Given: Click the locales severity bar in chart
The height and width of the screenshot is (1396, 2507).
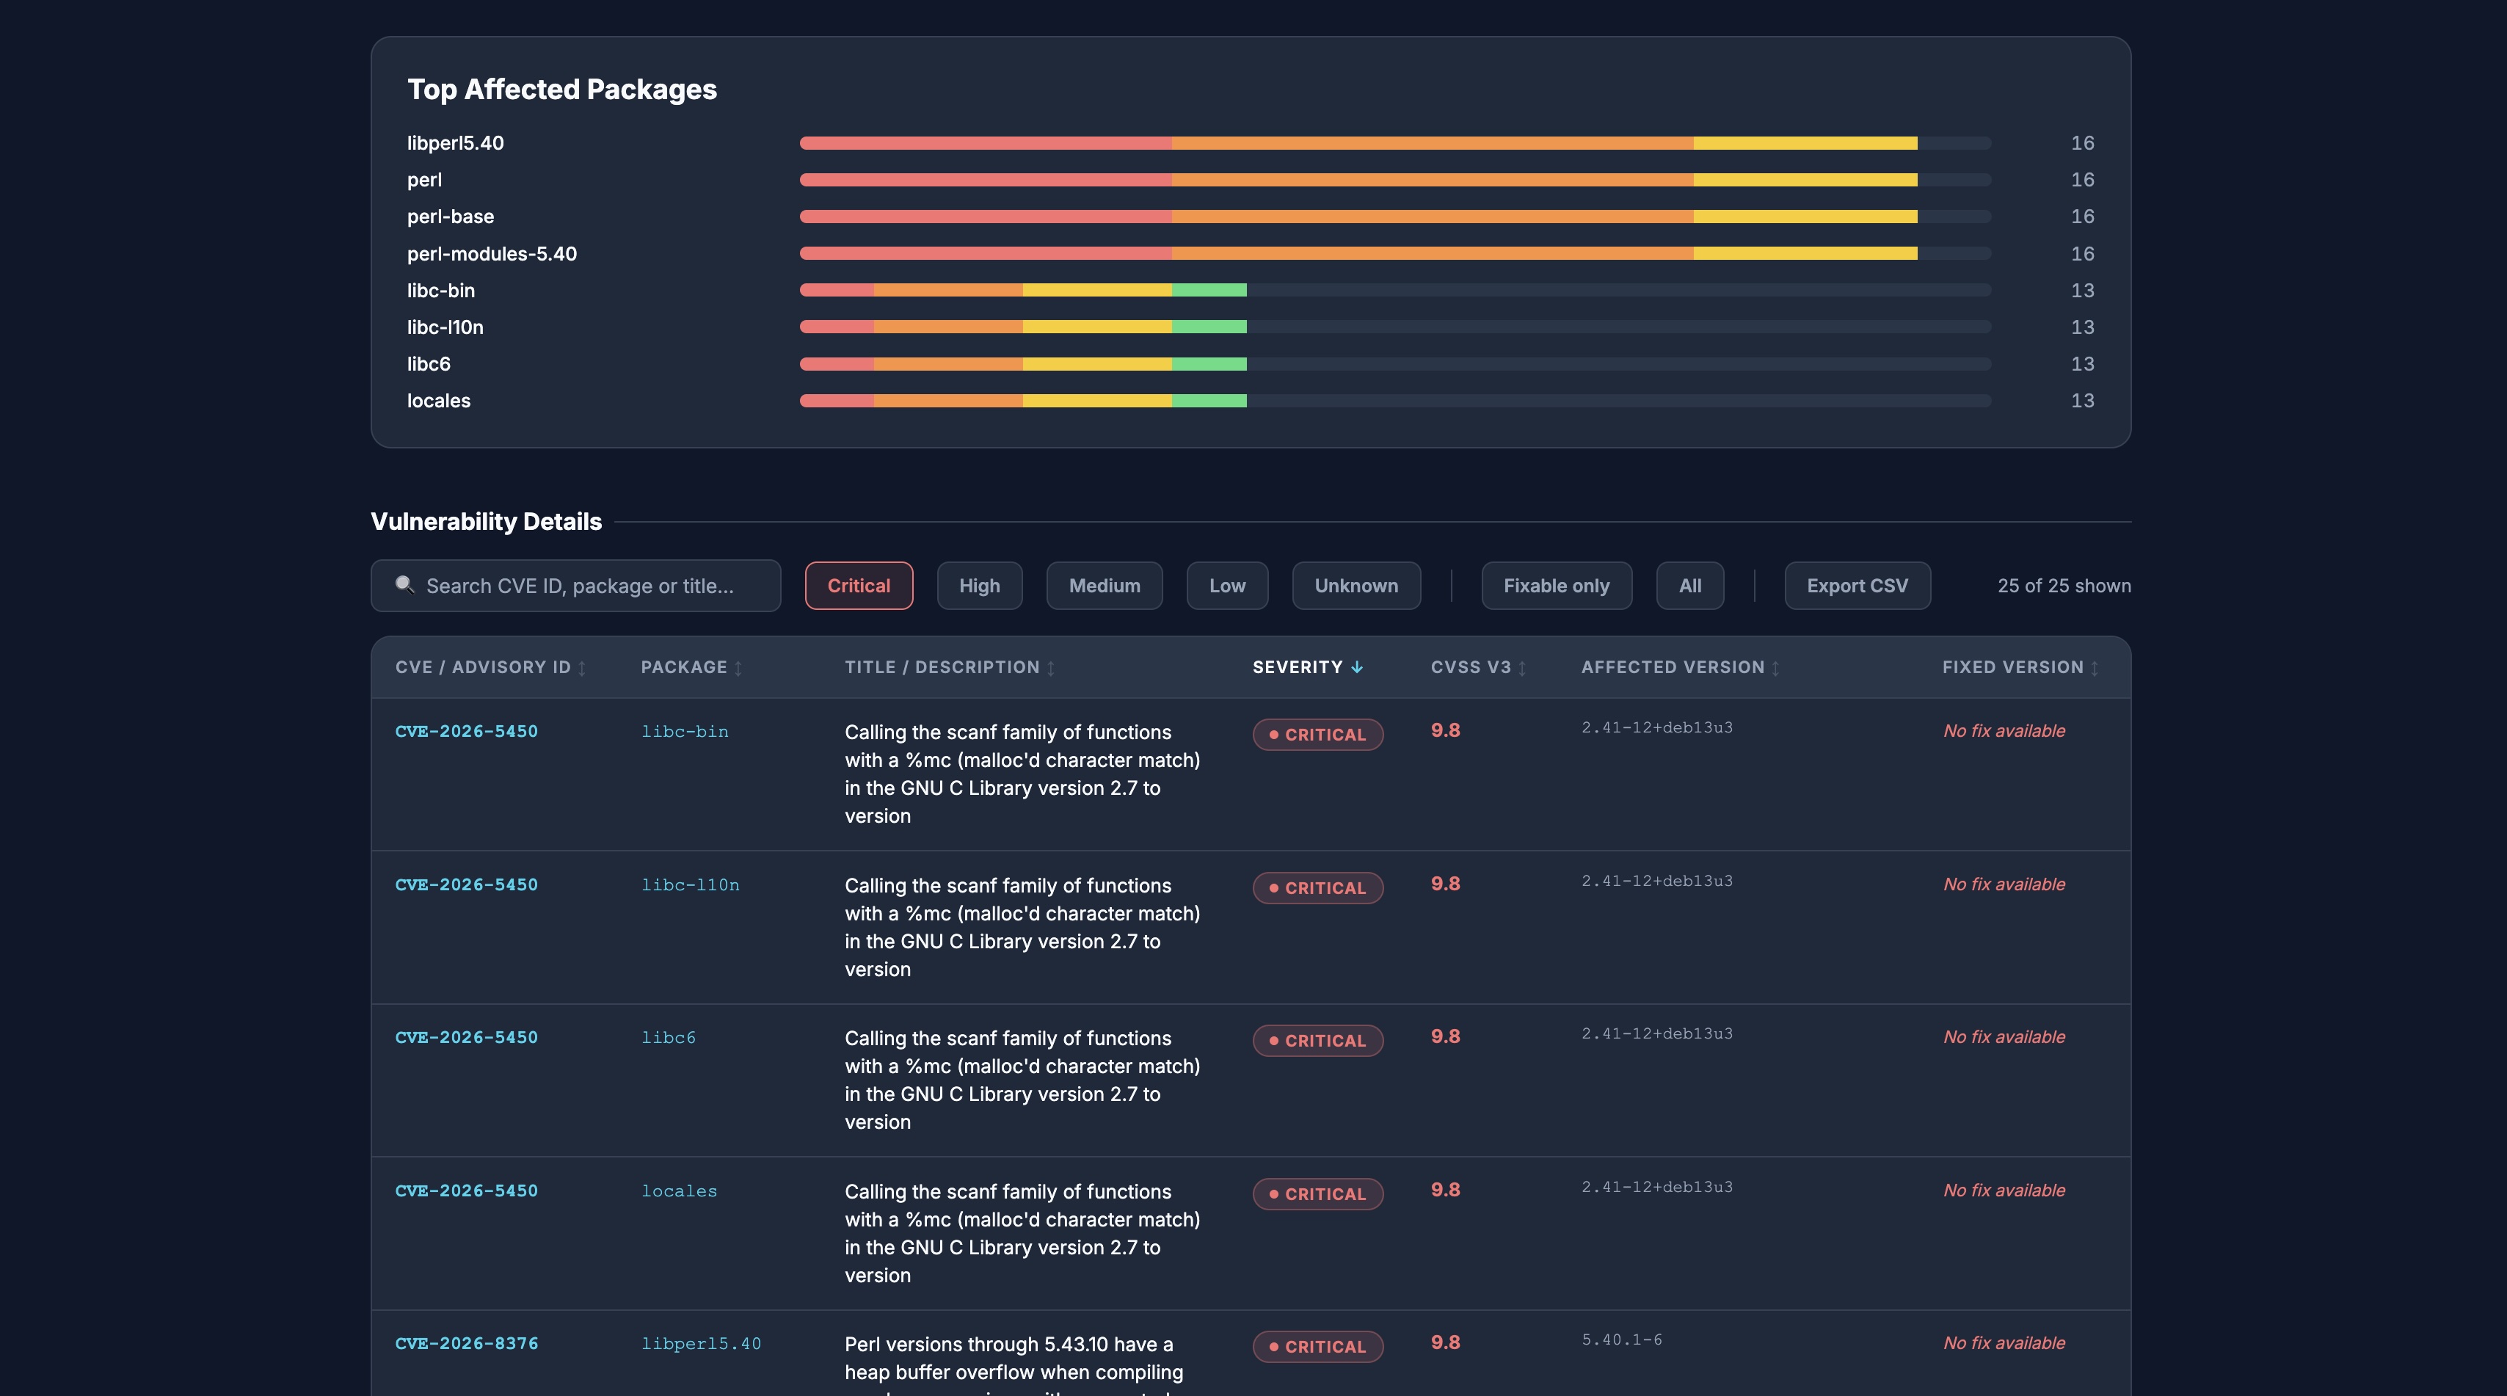Looking at the screenshot, I should point(1396,400).
